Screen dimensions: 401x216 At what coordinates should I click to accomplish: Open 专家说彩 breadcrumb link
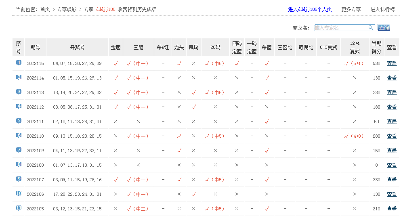point(67,9)
